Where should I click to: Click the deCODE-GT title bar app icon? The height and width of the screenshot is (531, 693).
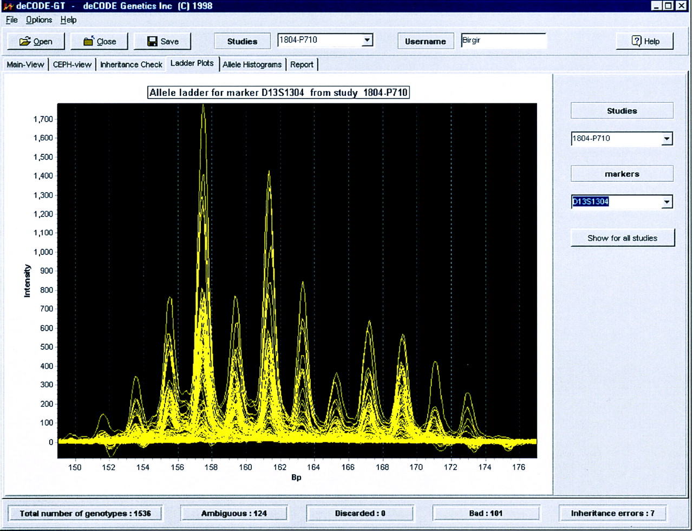pyautogui.click(x=8, y=6)
